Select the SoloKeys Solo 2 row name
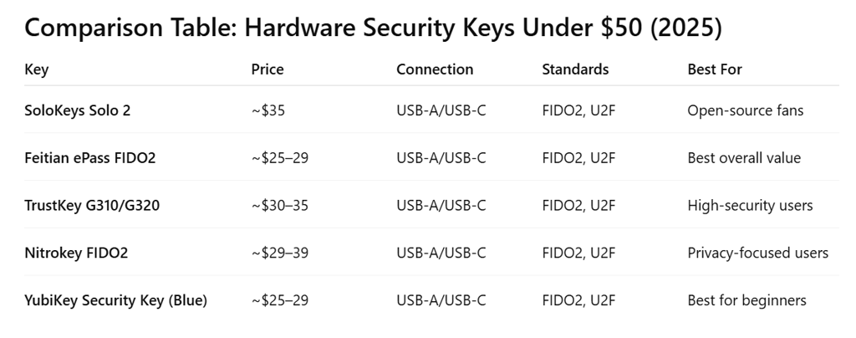Screen dimensions: 856x338 [78, 110]
